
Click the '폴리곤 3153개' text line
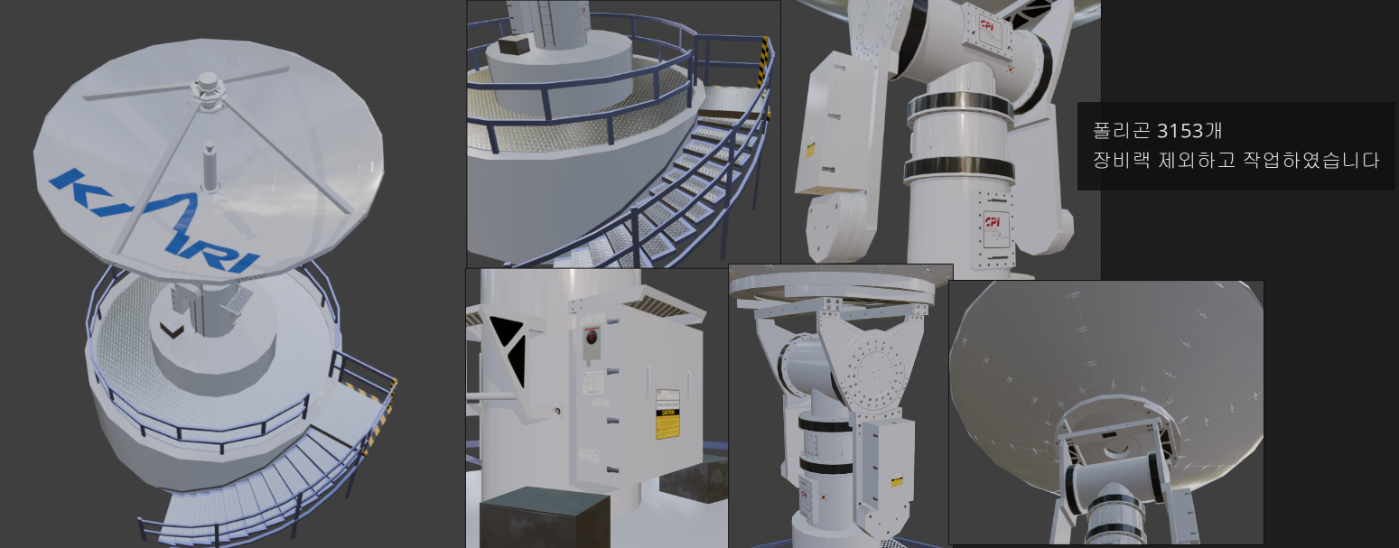[1157, 131]
